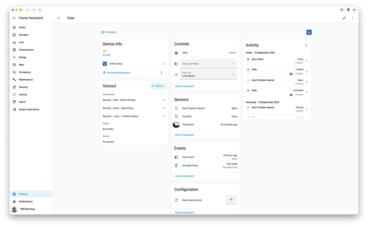Image resolution: width=368 pixels, height=227 pixels.
Task: Click the Studio Code Server icon
Action: (14, 109)
